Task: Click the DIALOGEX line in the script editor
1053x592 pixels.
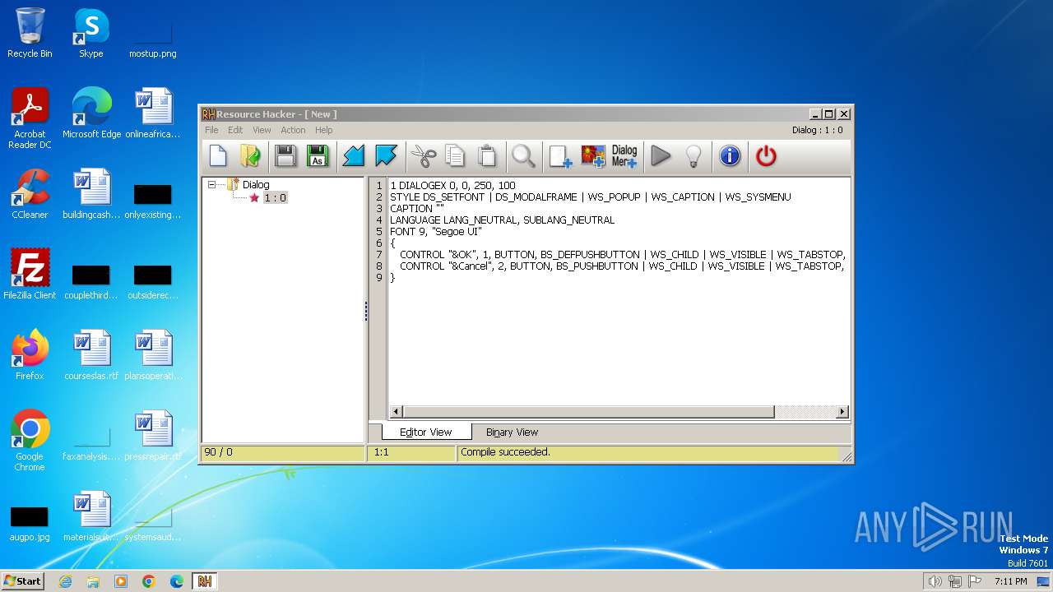Action: click(452, 186)
